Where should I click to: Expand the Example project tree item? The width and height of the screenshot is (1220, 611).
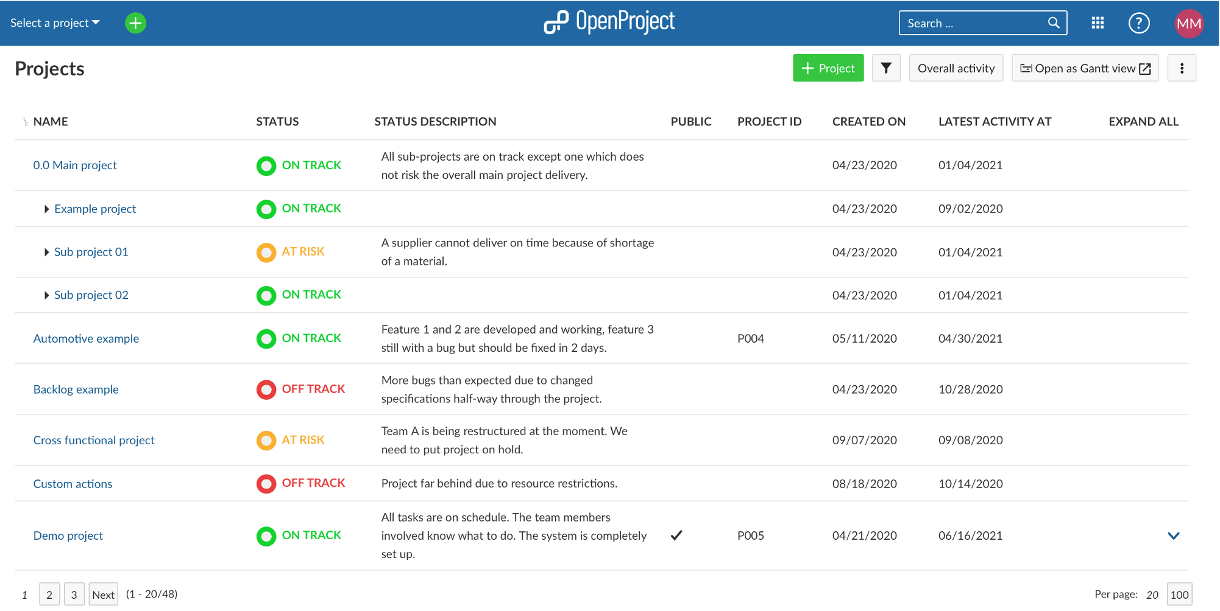pos(47,209)
